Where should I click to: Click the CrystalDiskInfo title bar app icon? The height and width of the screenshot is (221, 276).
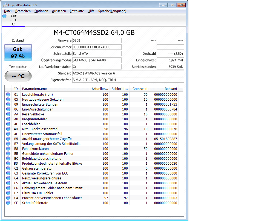pos(5,5)
